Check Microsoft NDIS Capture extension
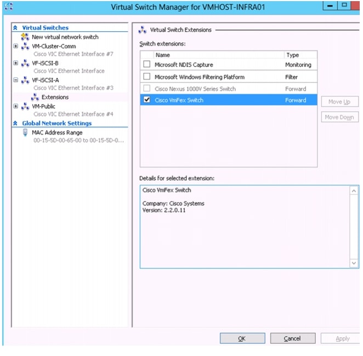The height and width of the screenshot is (356, 363). click(x=147, y=64)
